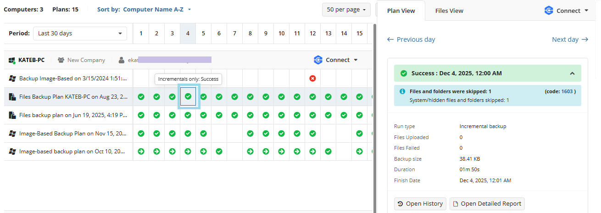Click the New Company group icon
601x213 pixels.
click(61, 60)
